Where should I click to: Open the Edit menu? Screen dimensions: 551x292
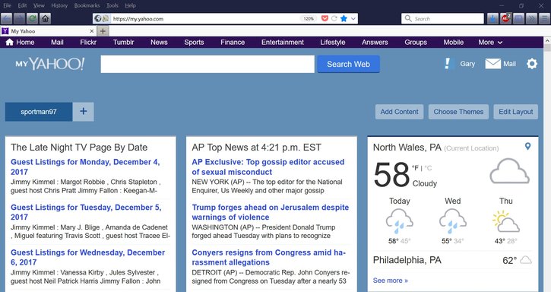(x=22, y=5)
